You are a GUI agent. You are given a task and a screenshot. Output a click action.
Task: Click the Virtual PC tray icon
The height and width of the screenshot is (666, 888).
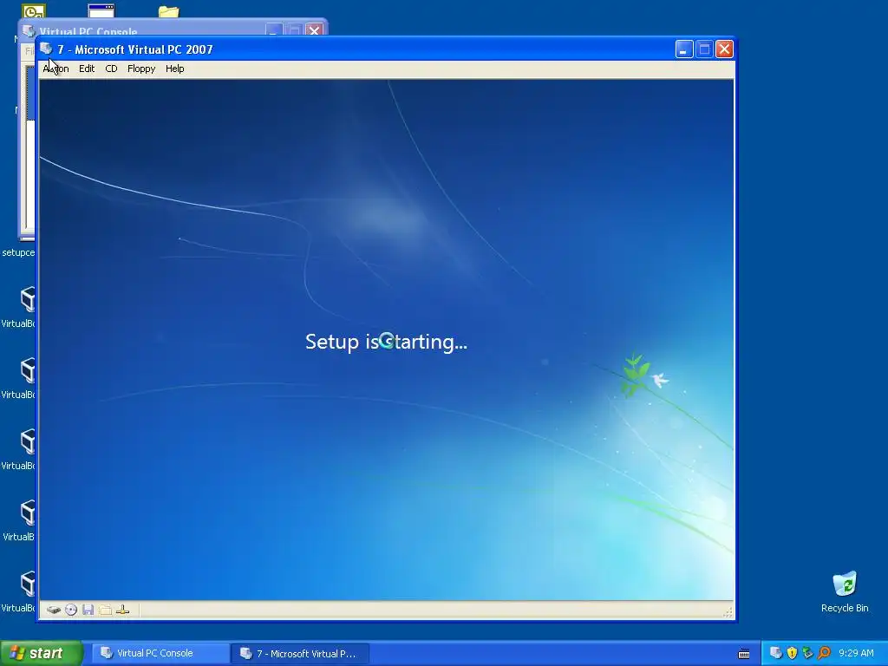point(776,653)
